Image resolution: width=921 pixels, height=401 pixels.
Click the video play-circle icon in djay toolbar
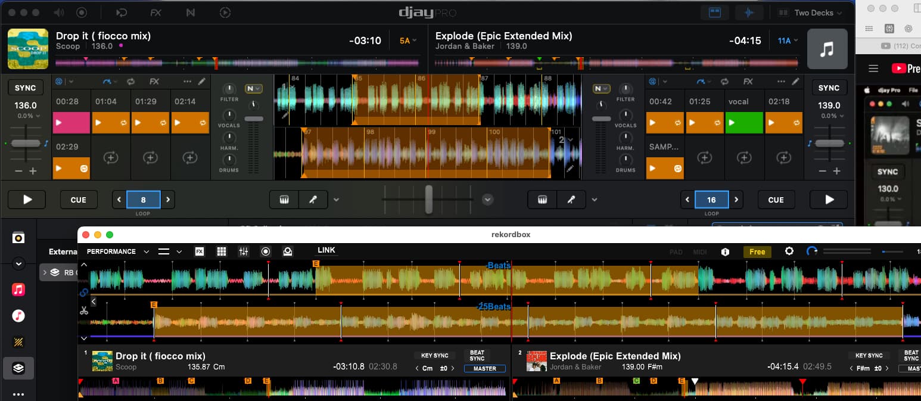coord(225,12)
